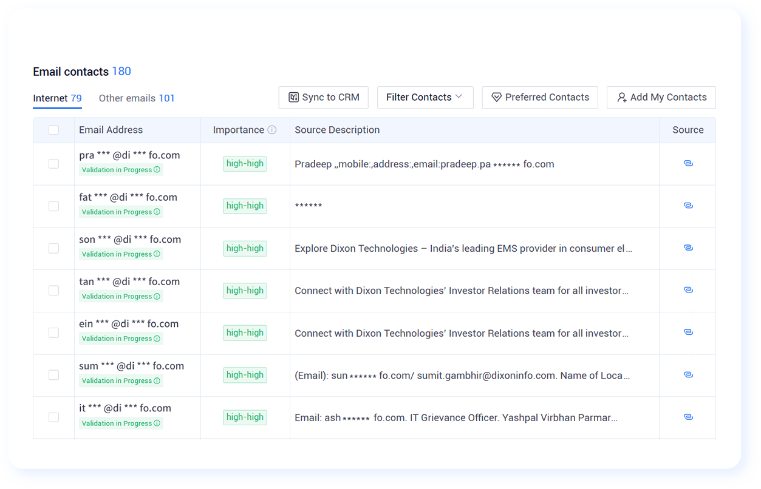Click validation info icon under fat *** email
Viewport: 761px width, 489px height.
(157, 212)
